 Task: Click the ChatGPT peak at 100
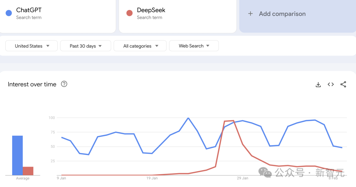click(188, 118)
